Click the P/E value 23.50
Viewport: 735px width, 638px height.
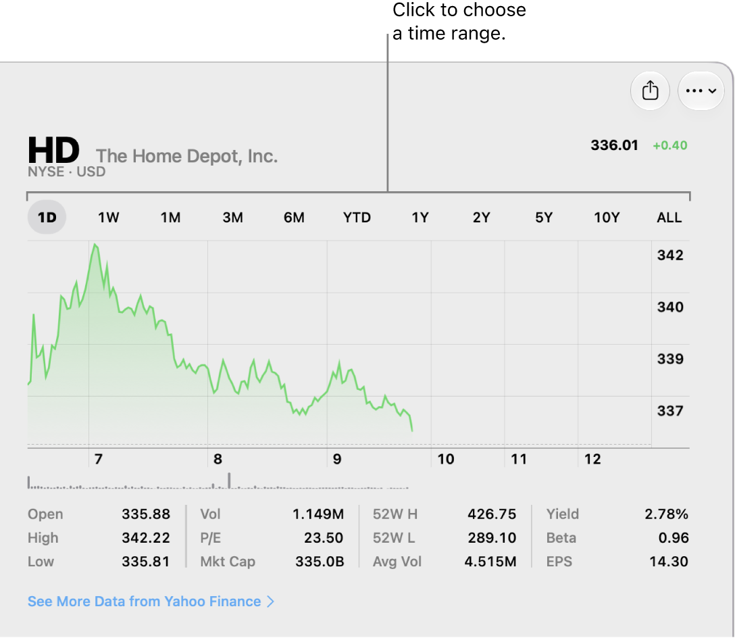[324, 537]
